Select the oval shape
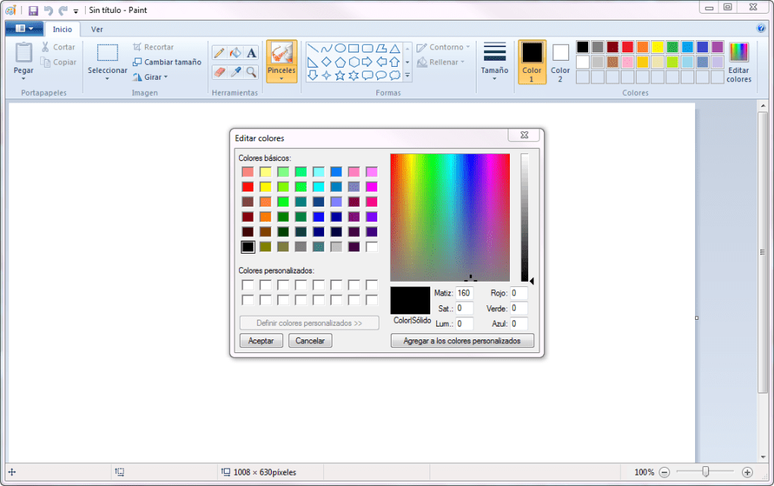 [x=340, y=47]
